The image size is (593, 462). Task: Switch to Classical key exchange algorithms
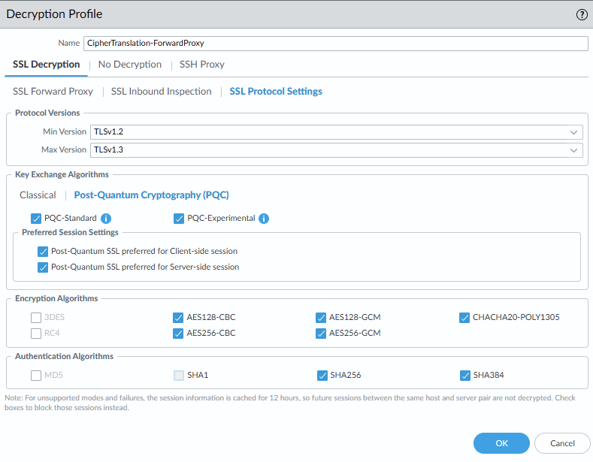click(x=38, y=195)
